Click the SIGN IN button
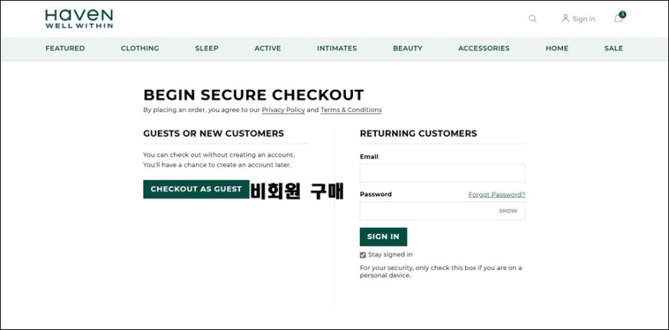 pyautogui.click(x=383, y=236)
